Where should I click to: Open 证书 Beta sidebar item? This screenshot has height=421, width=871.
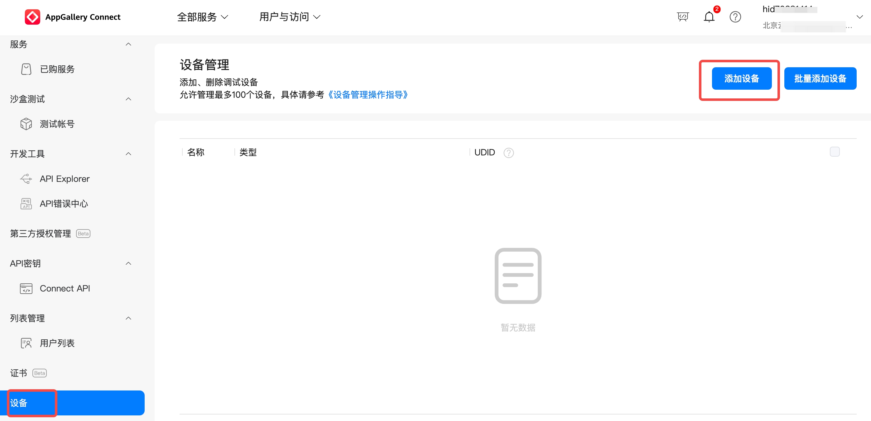tap(19, 373)
